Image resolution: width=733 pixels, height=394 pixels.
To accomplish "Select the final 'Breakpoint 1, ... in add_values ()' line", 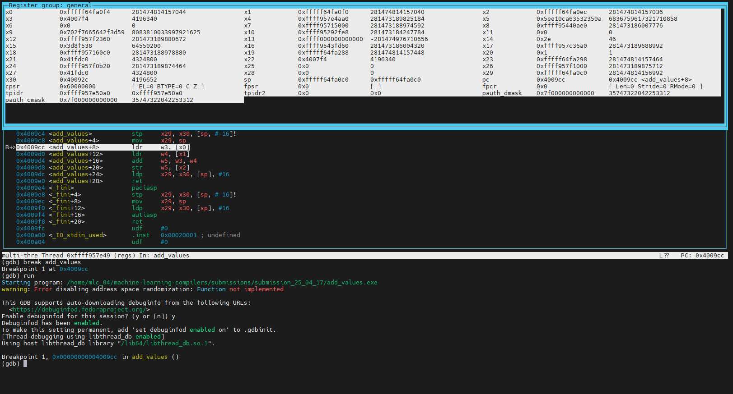I will 90,357.
